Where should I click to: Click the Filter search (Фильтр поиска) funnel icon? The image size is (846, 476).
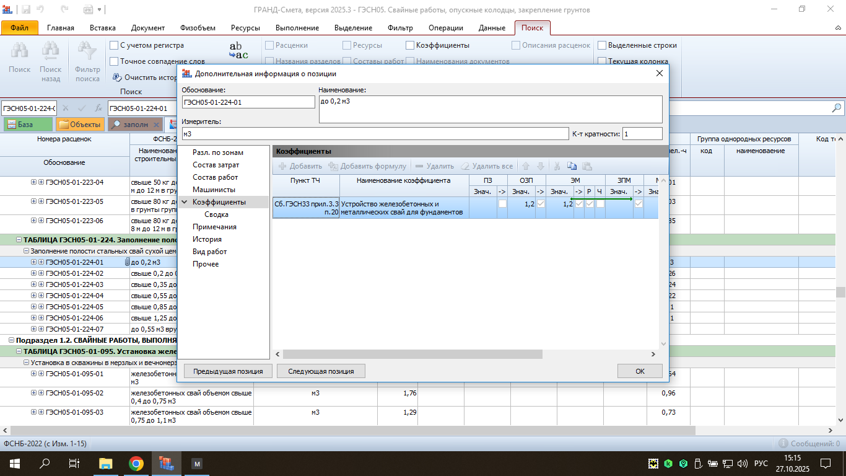[87, 52]
